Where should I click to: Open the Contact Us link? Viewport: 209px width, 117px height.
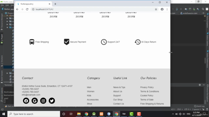pos(119,104)
